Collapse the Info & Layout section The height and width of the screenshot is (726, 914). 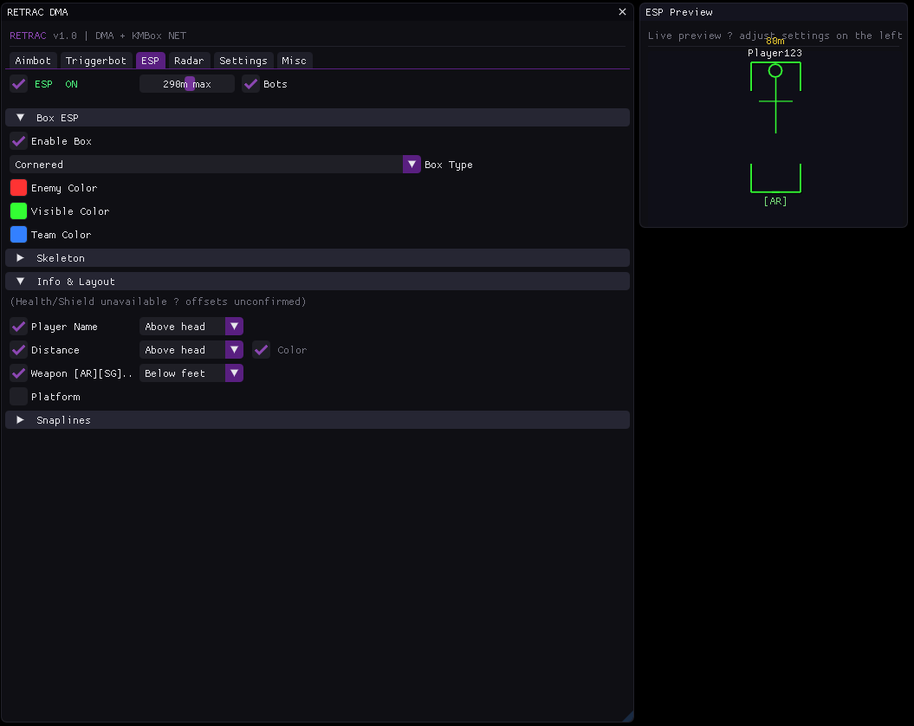pos(317,282)
